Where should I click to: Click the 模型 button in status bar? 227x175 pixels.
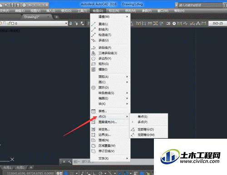[x=59, y=173]
